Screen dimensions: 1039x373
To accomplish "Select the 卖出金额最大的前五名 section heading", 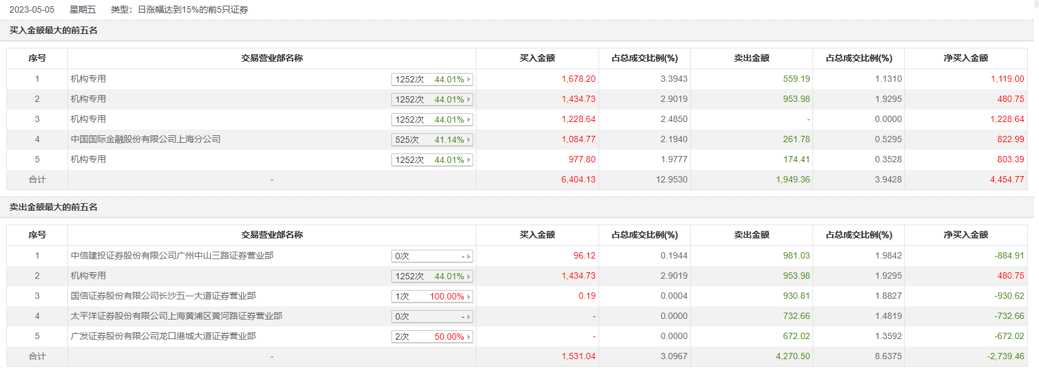I will pyautogui.click(x=53, y=207).
